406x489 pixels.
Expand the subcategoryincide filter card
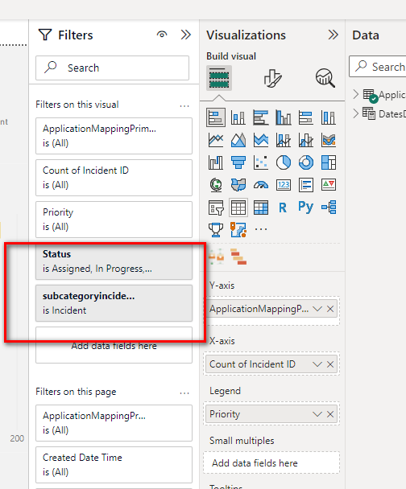pyautogui.click(x=114, y=303)
